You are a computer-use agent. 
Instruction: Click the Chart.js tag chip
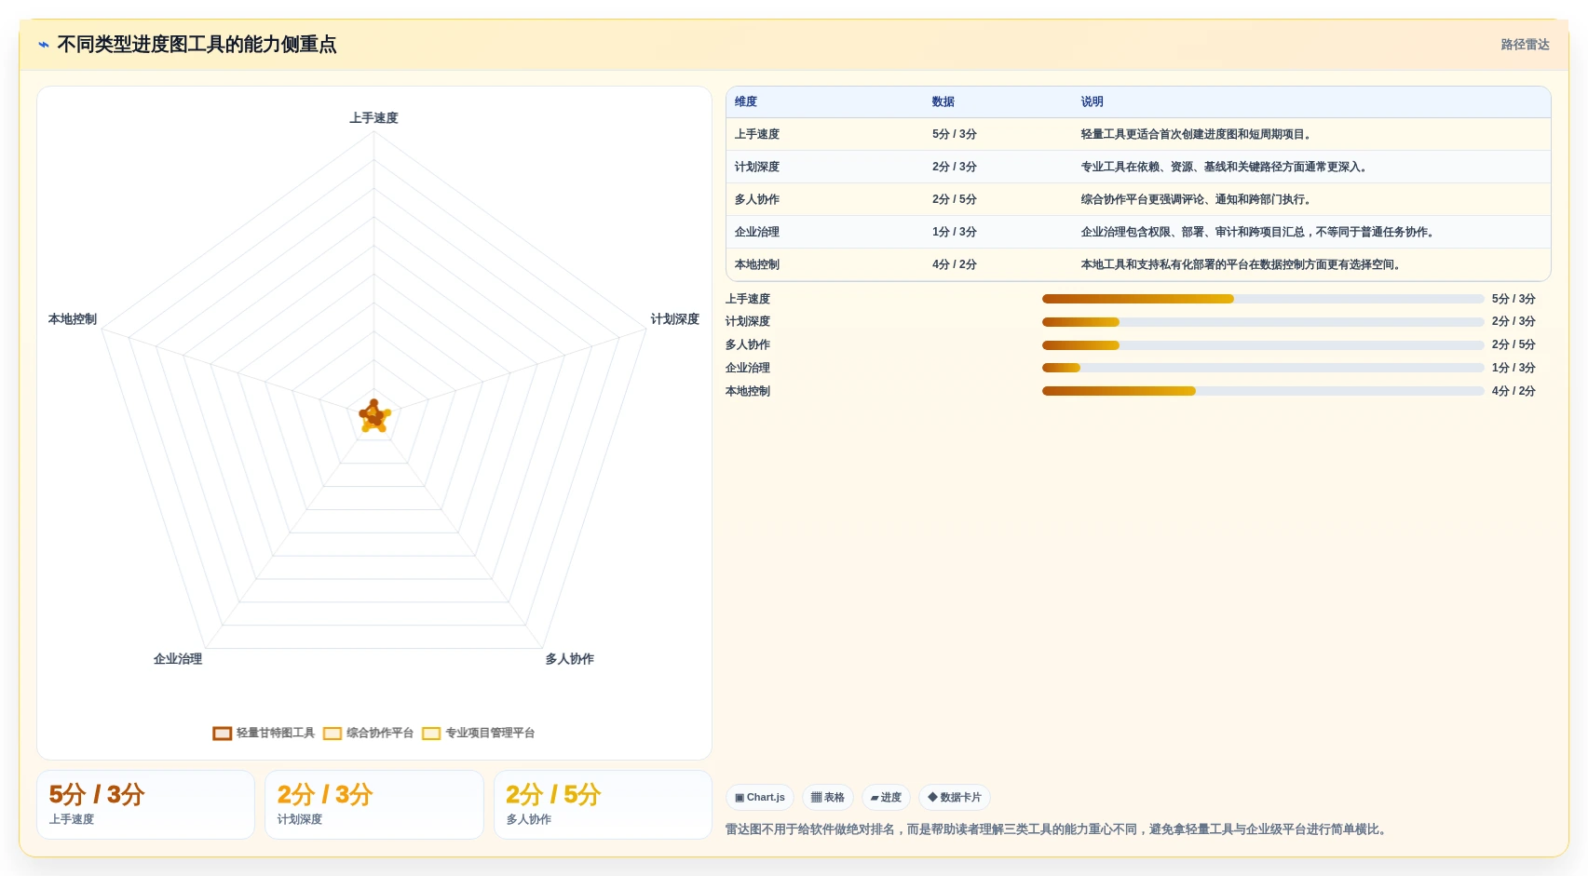click(760, 798)
